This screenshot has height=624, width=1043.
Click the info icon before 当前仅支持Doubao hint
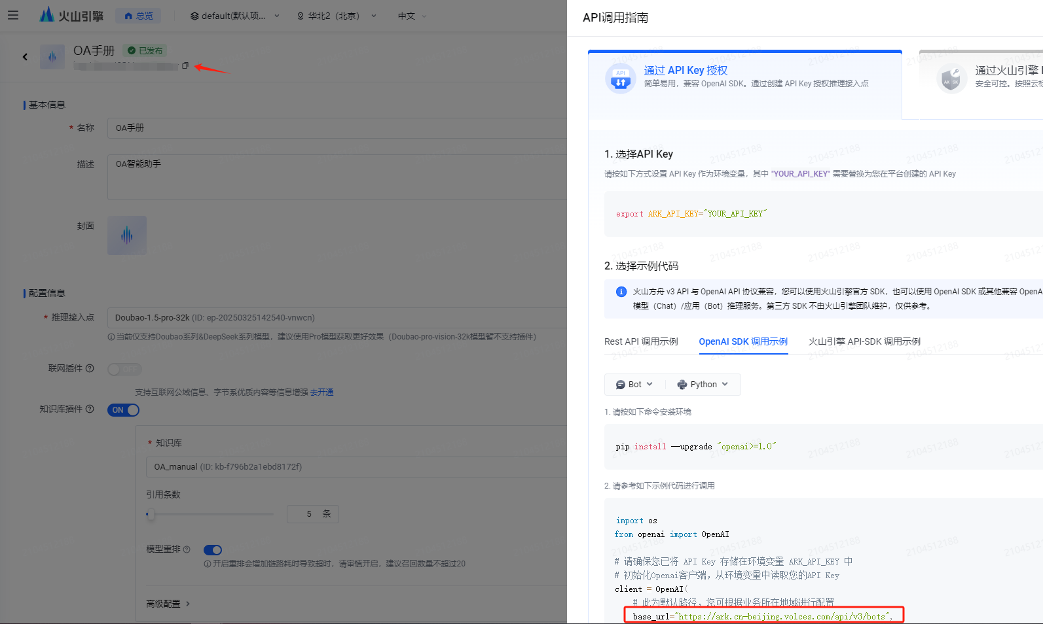(111, 337)
